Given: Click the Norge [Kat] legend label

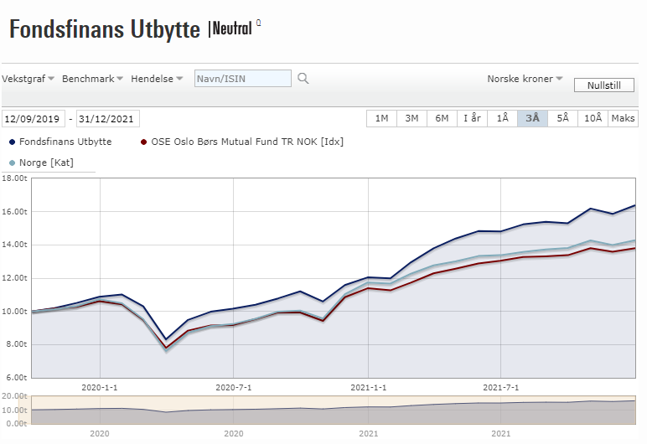Looking at the screenshot, I should click(x=46, y=163).
